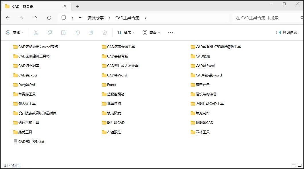Refresh the current folder
The image size is (304, 169).
coord(49,18)
